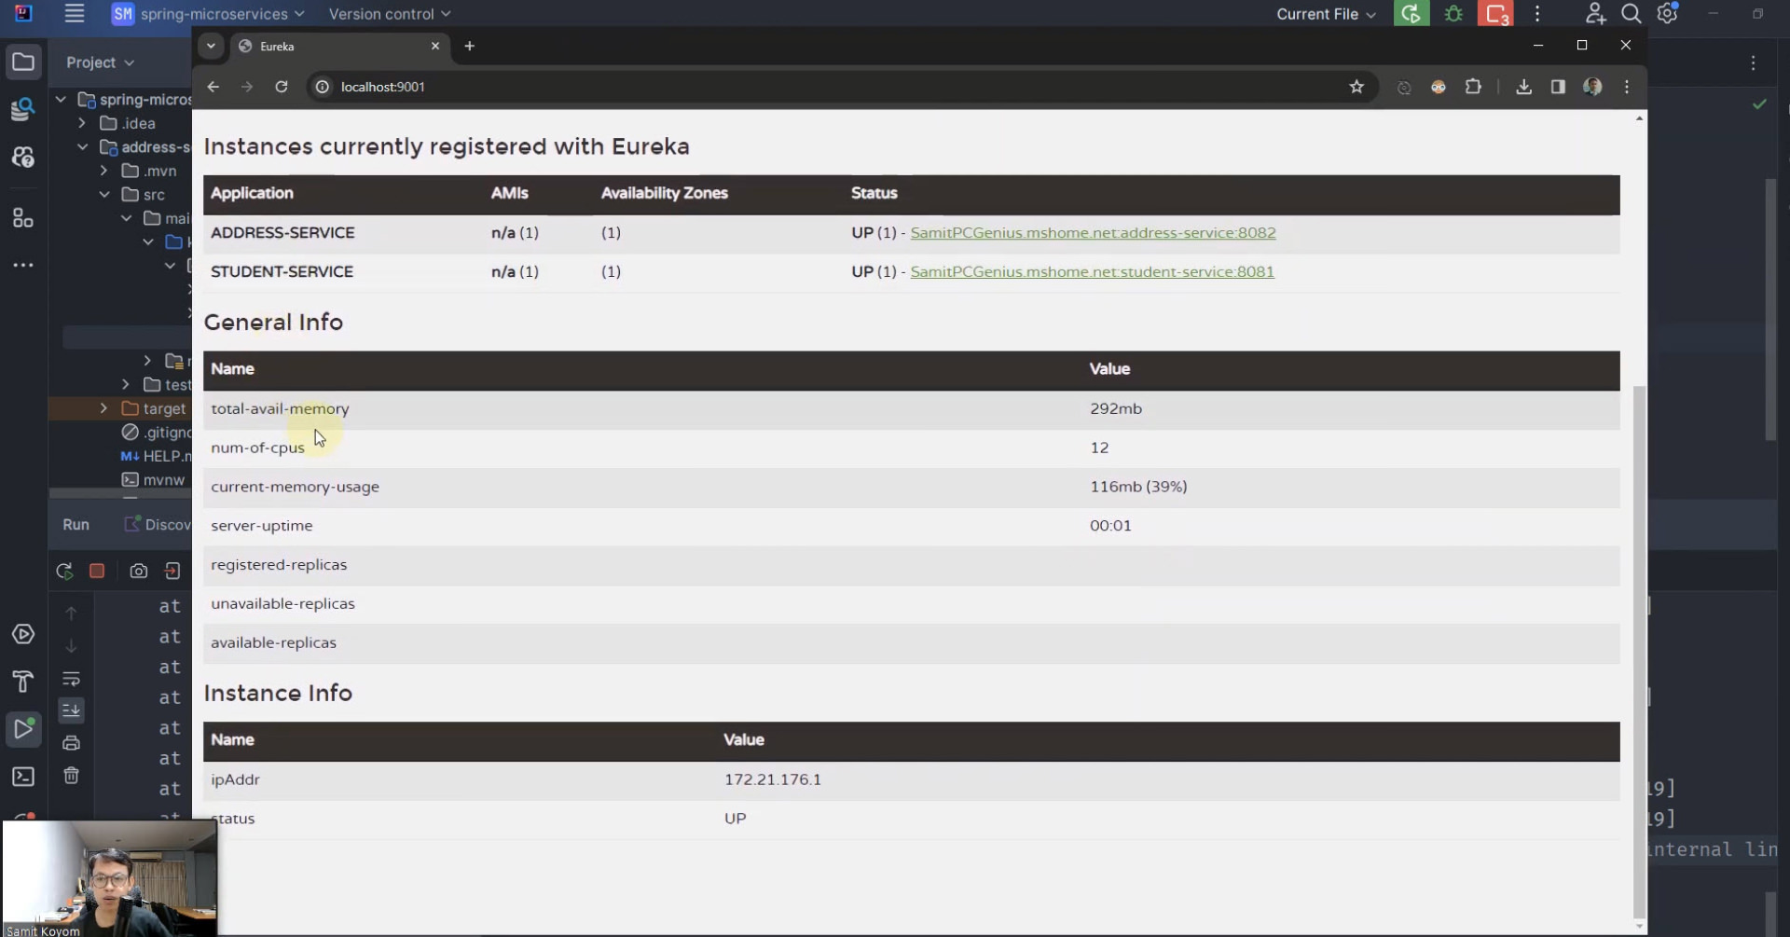Rerun the application in Run panel
Screen dimensions: 1790x937
click(x=64, y=572)
